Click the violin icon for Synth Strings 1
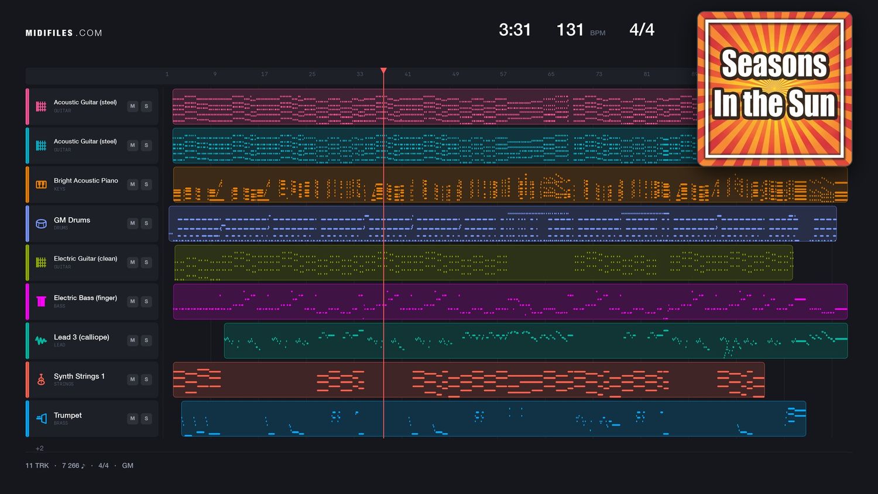This screenshot has width=878, height=494. click(41, 380)
